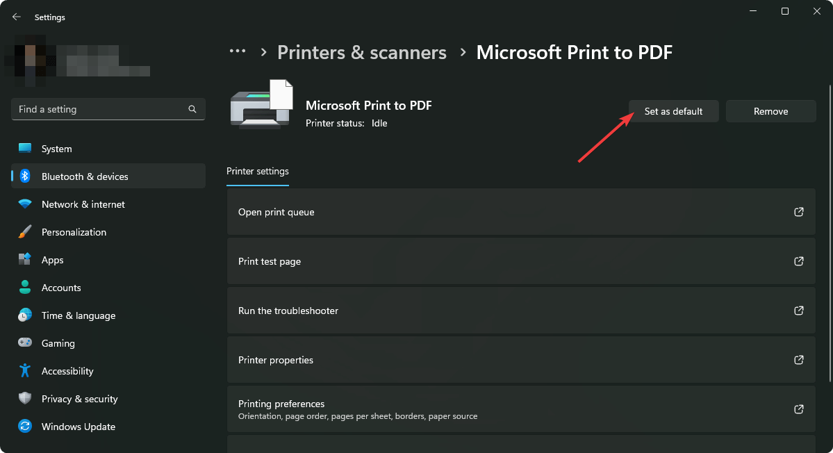Click the Time & language clock icon
833x453 pixels.
tap(25, 315)
